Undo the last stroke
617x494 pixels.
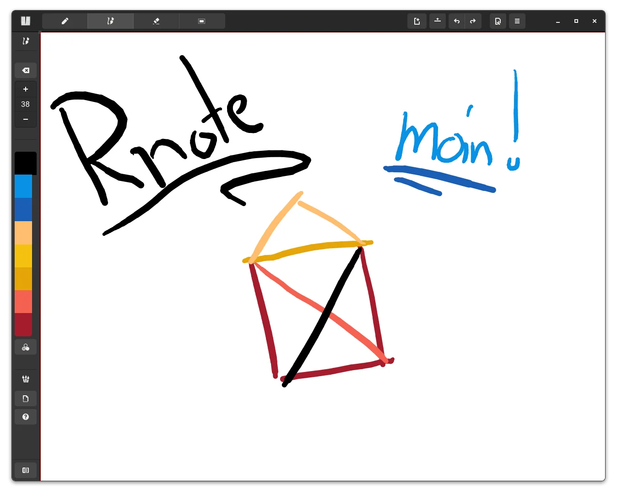point(457,21)
